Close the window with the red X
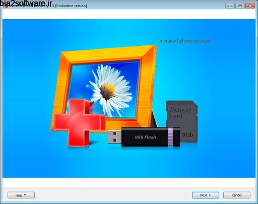The image size is (258, 204). [250, 6]
